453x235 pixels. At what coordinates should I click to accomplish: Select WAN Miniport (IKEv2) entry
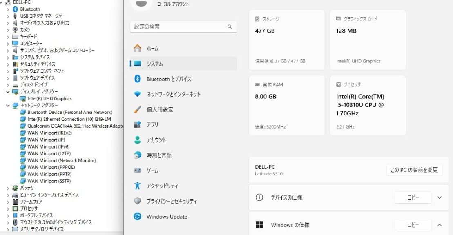coord(46,133)
